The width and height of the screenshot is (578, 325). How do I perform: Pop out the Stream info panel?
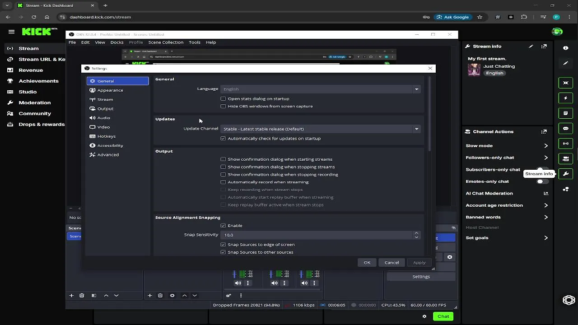[x=544, y=46]
